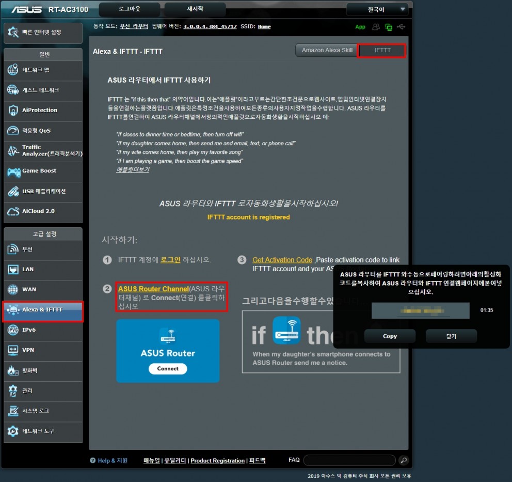Click the 피드백 feedback link
512x482 pixels.
pos(257,460)
